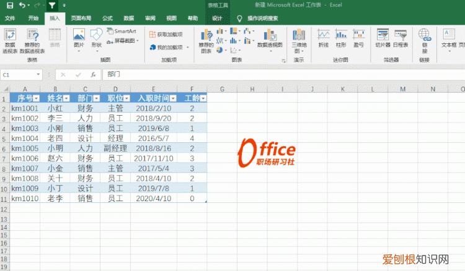Click the Name Box showing C1

click(x=19, y=75)
